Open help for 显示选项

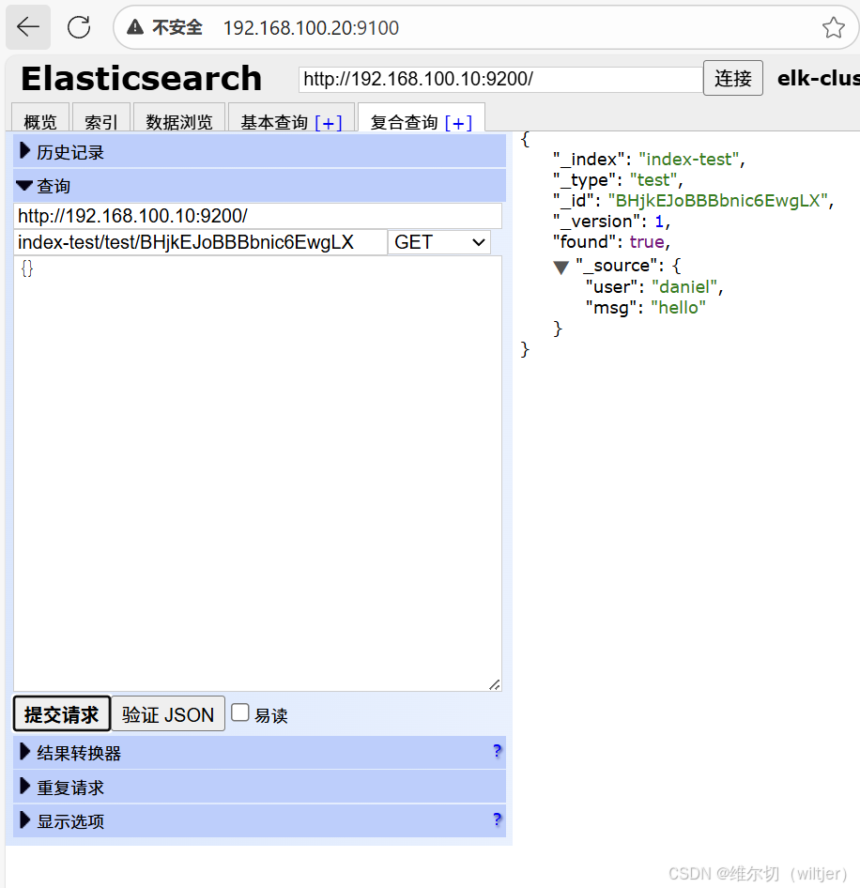(x=497, y=819)
